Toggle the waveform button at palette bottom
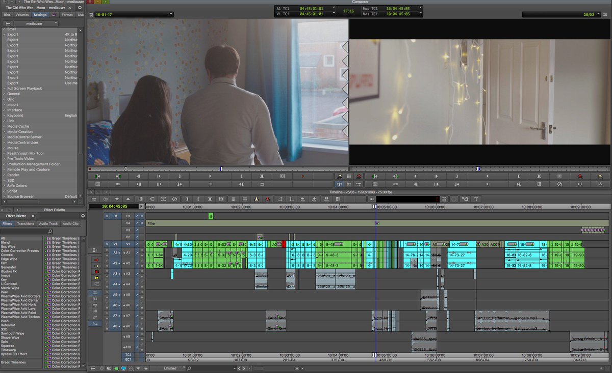Viewport: 612px width, 373px height. (x=95, y=324)
